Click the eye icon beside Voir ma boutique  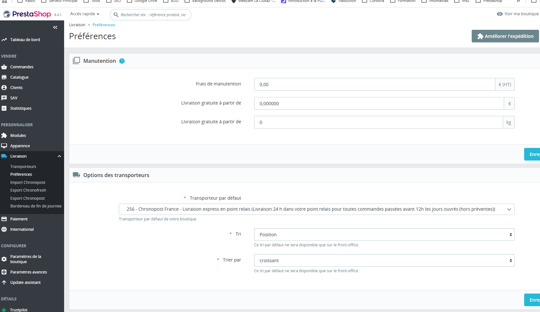(x=500, y=14)
